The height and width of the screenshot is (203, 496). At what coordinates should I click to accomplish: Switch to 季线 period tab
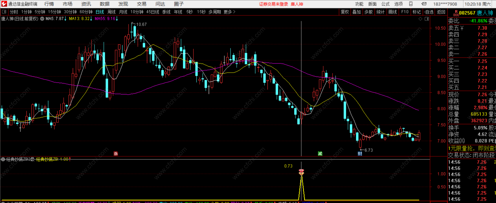click(x=166, y=12)
